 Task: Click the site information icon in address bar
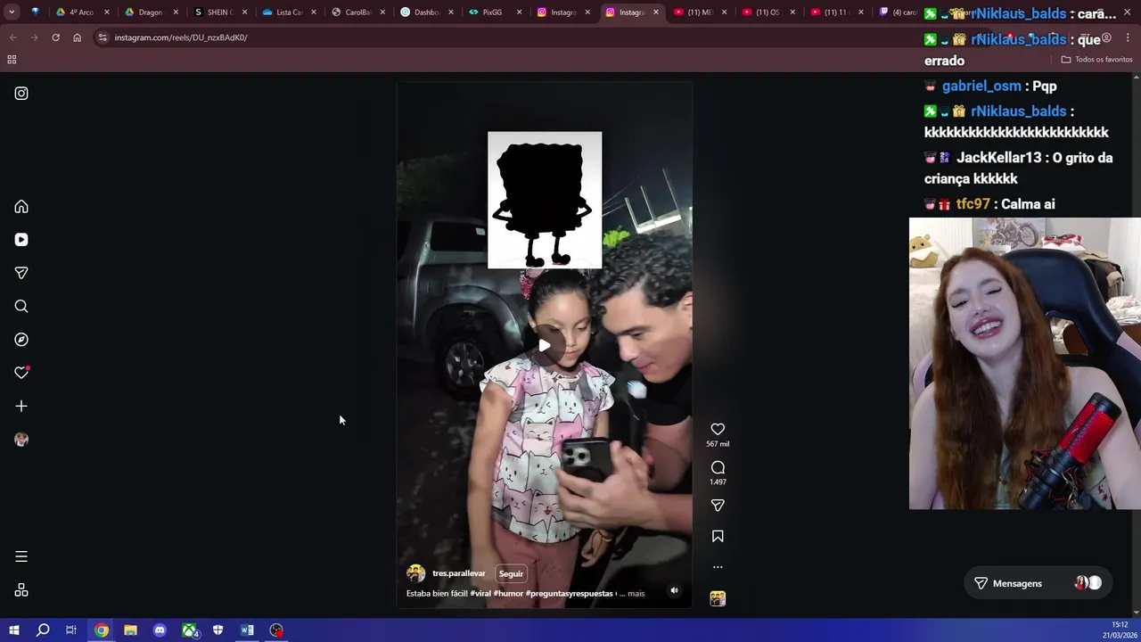click(x=103, y=37)
